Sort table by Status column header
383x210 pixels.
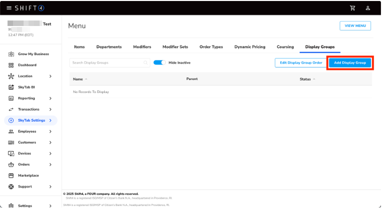tap(305, 79)
